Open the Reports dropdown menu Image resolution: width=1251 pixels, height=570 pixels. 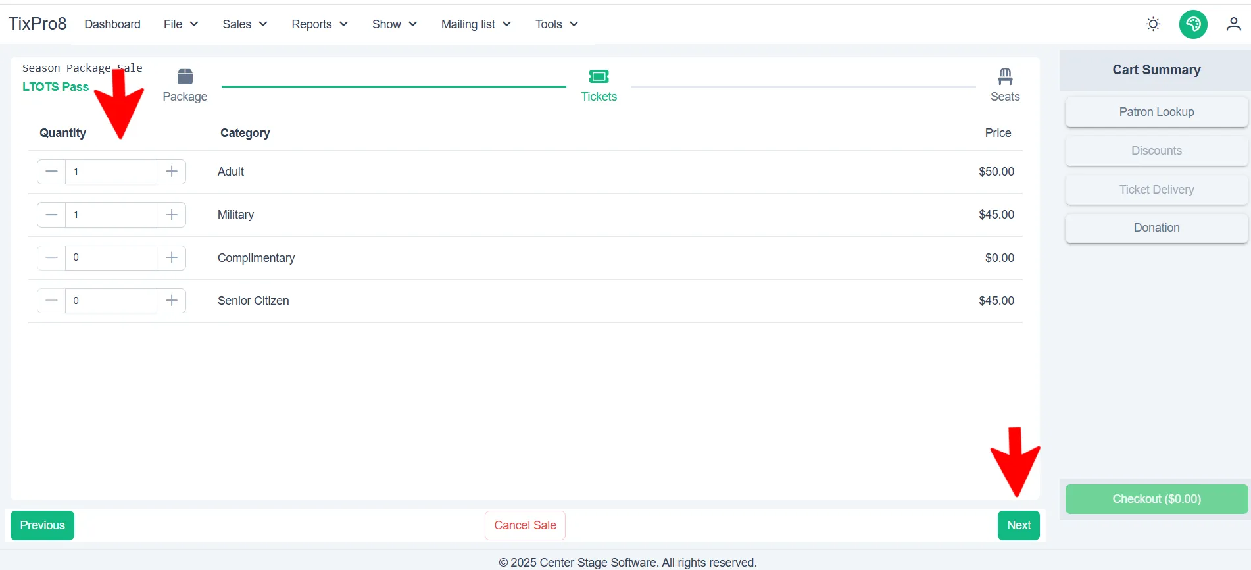coord(320,24)
